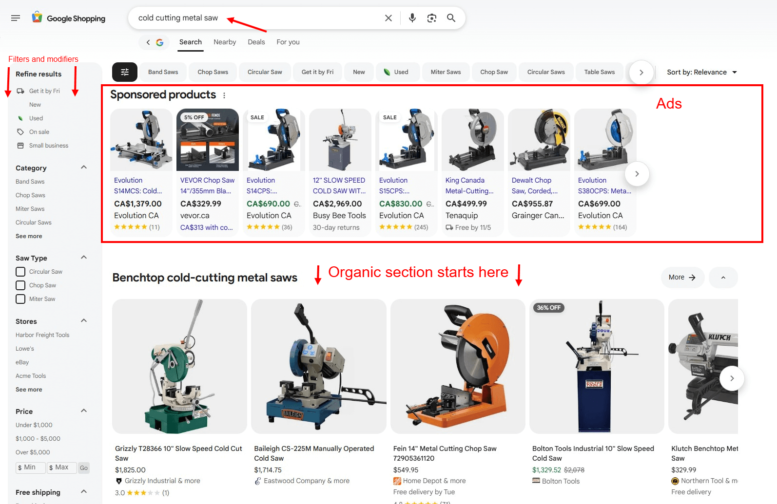Collapse the Saw Type section
The image size is (777, 504).
pyautogui.click(x=84, y=258)
